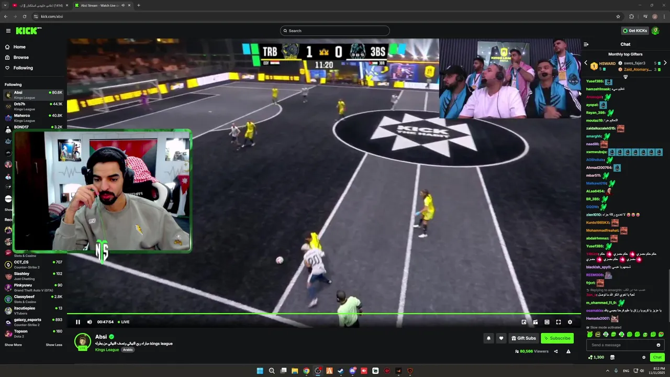View 1,300 channel points balance
Image resolution: width=670 pixels, height=377 pixels.
tap(596, 357)
